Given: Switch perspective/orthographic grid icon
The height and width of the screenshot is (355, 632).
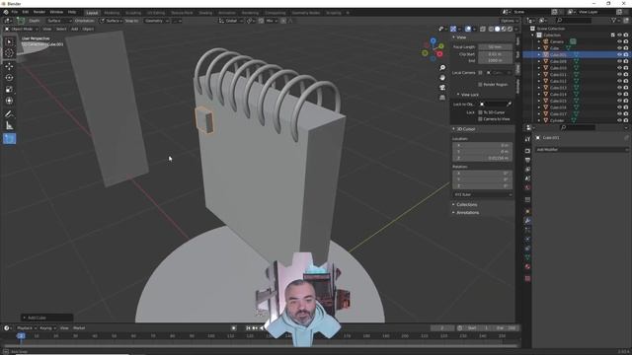Looking at the screenshot, I should coord(442,98).
